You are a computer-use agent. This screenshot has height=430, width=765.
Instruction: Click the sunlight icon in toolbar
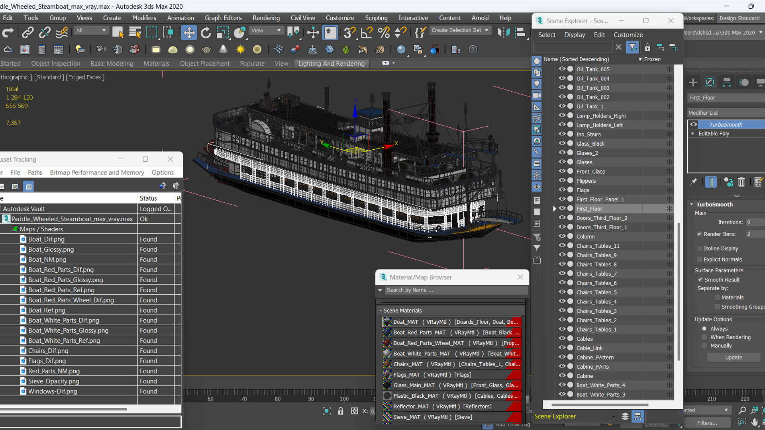(x=240, y=49)
